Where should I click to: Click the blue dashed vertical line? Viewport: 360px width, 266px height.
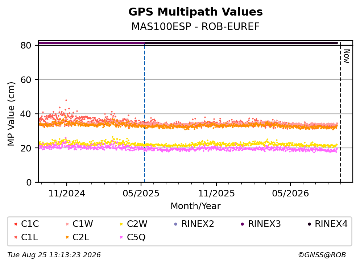(144, 112)
